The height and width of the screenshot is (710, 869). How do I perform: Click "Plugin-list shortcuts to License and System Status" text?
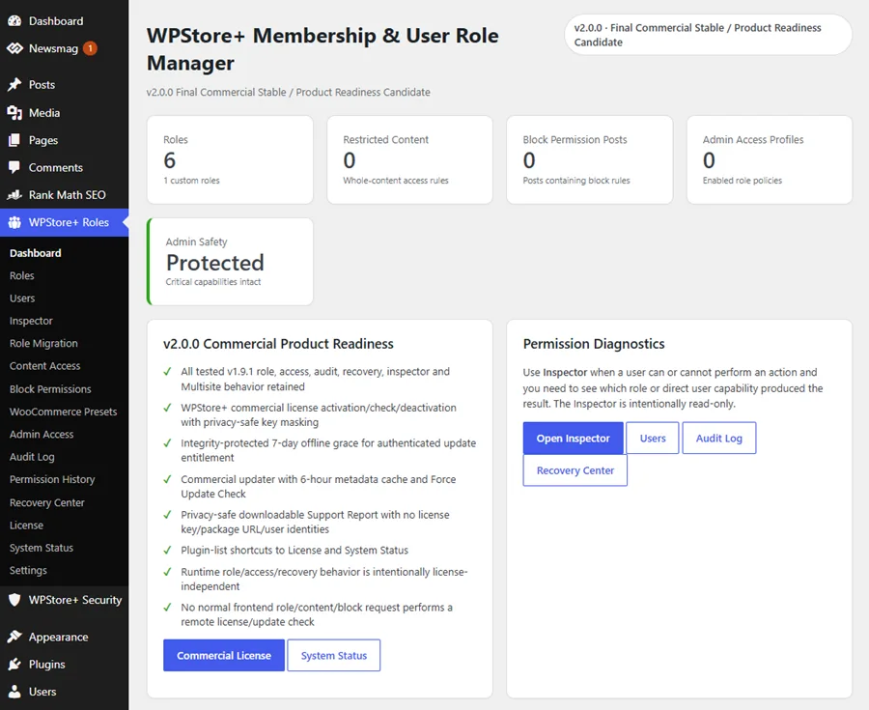tap(294, 551)
